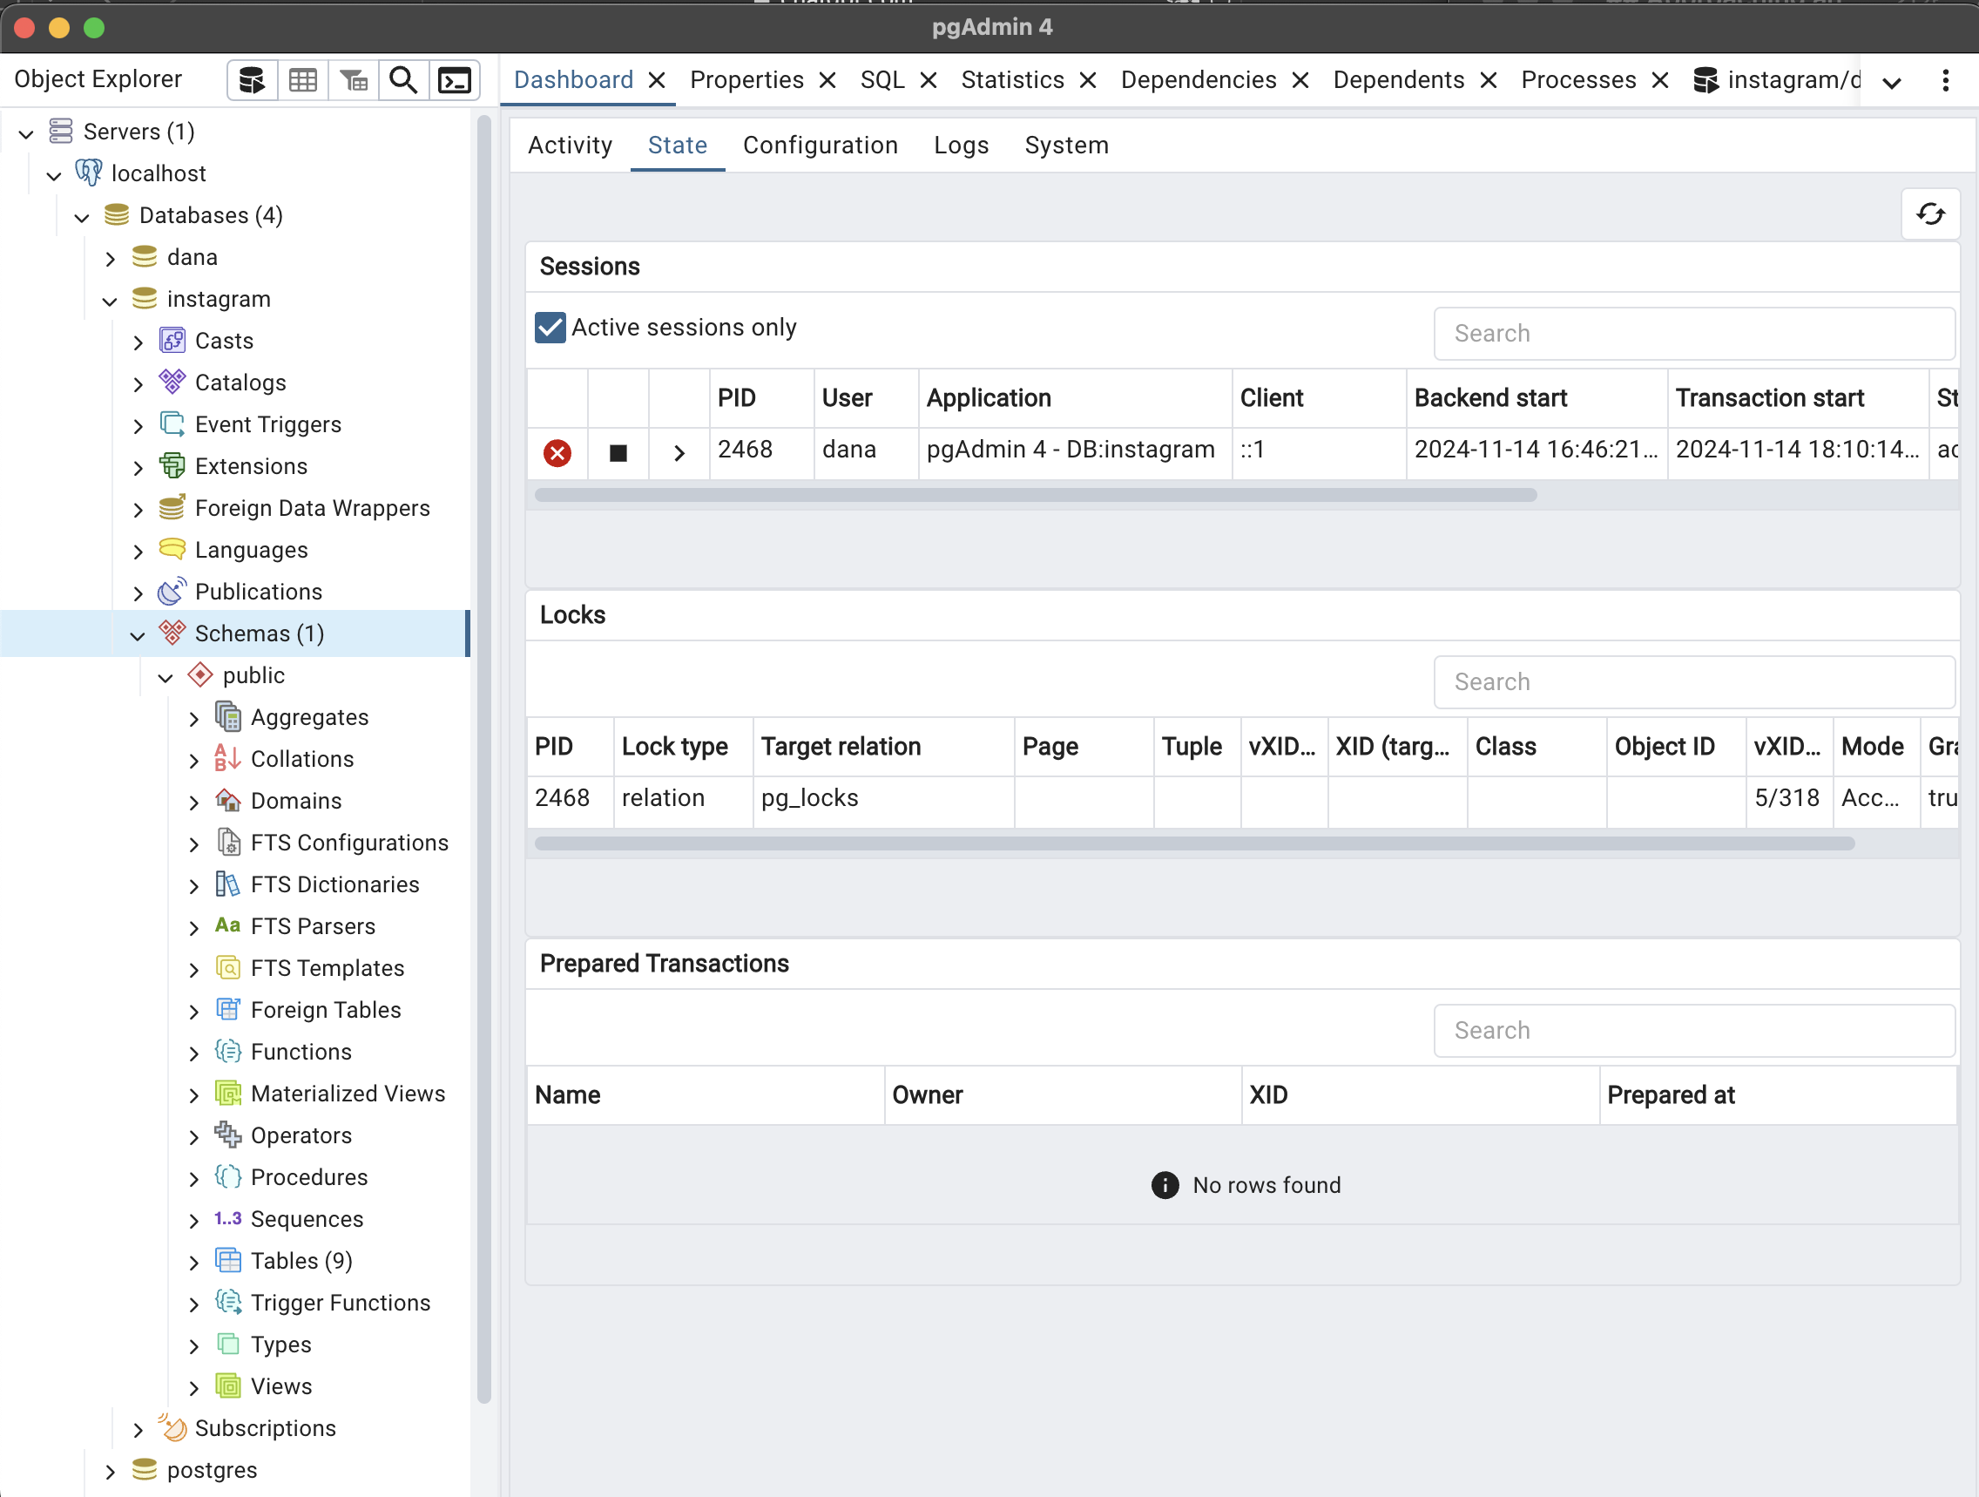The width and height of the screenshot is (1979, 1497).
Task: Click the Domains house icon
Action: 227,800
